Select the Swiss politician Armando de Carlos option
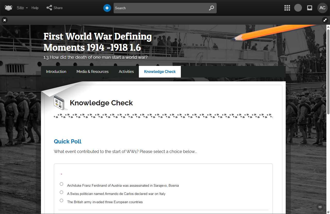The width and height of the screenshot is (330, 214). pos(61,192)
